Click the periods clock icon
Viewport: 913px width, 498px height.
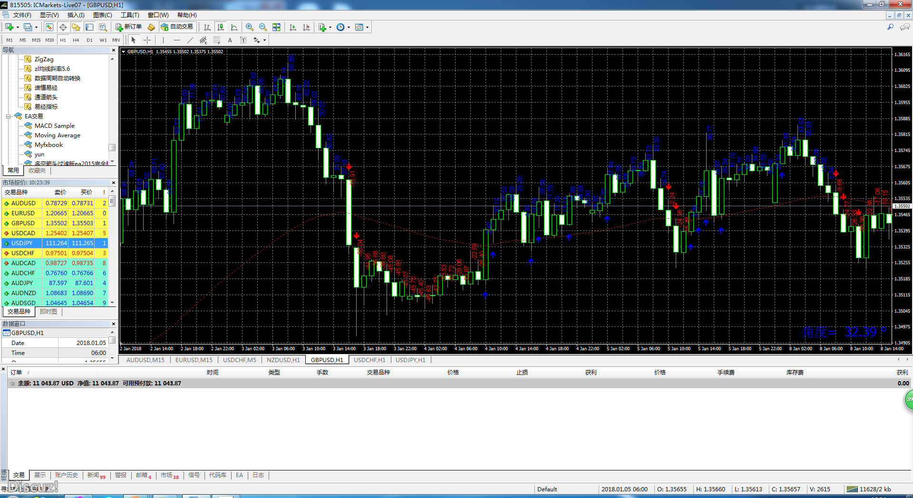[340, 27]
